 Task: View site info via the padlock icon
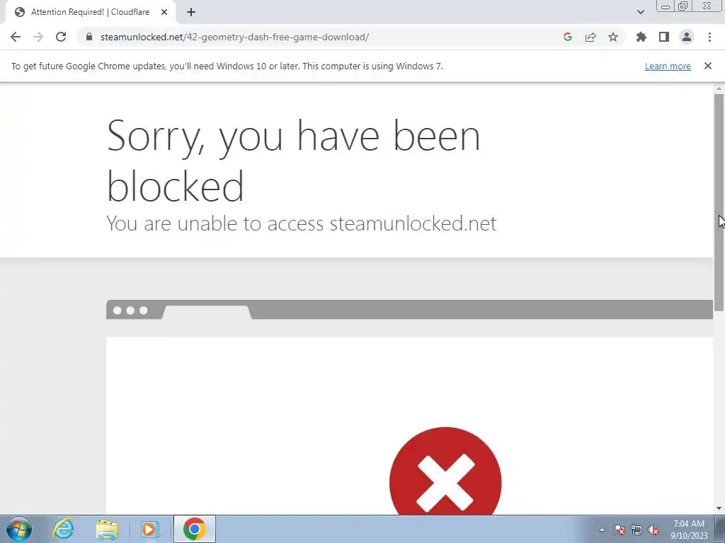pyautogui.click(x=89, y=37)
